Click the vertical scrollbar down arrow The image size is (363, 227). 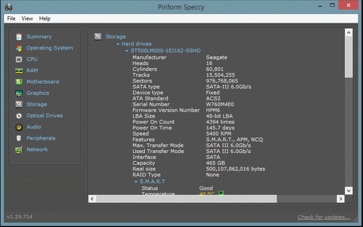348,191
